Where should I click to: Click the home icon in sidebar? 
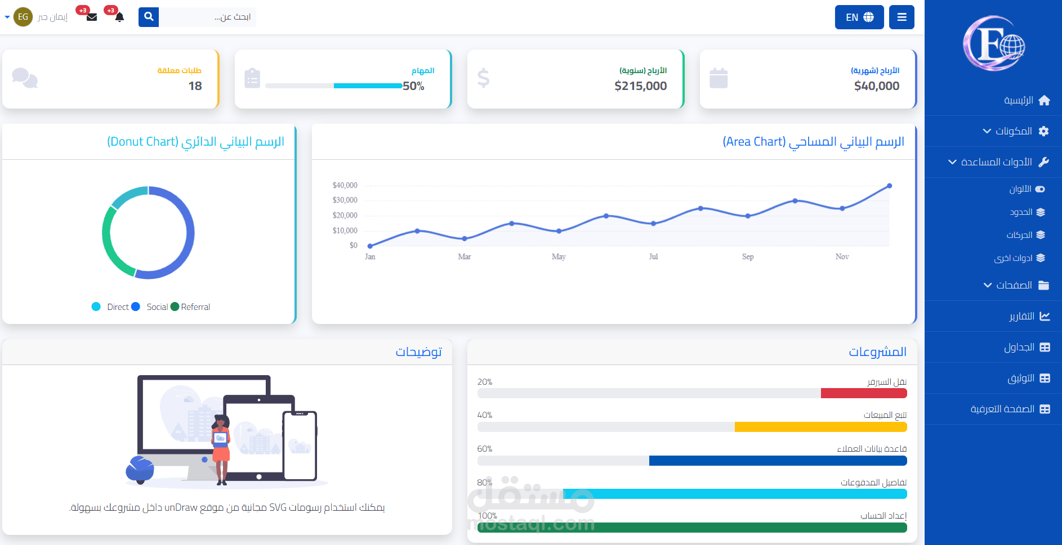[x=1044, y=100]
